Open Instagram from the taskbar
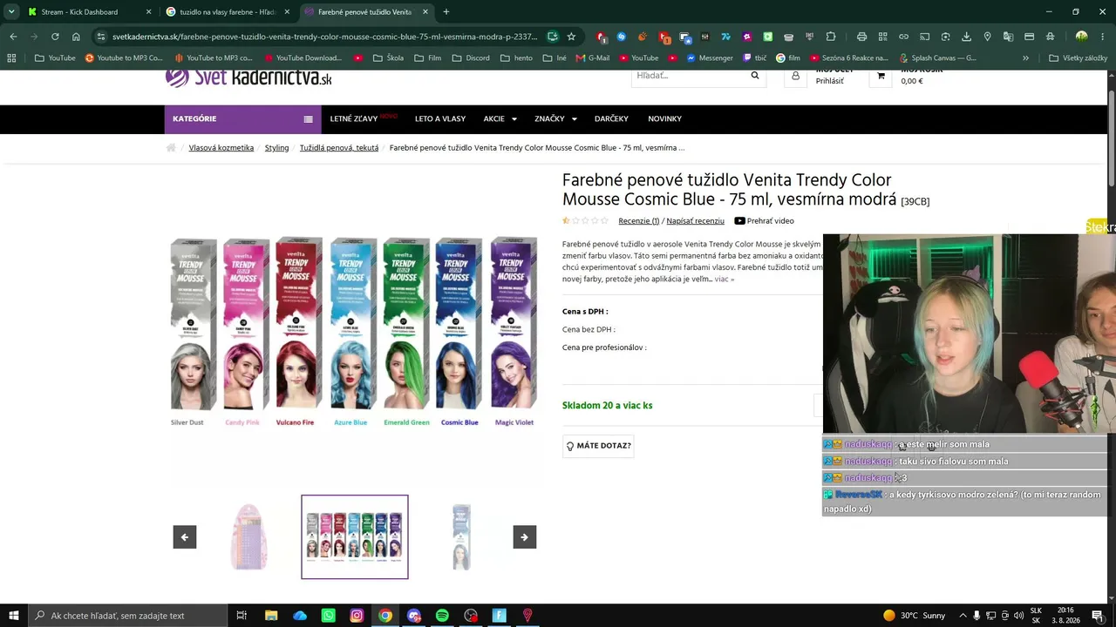This screenshot has height=627, width=1116. 357,616
